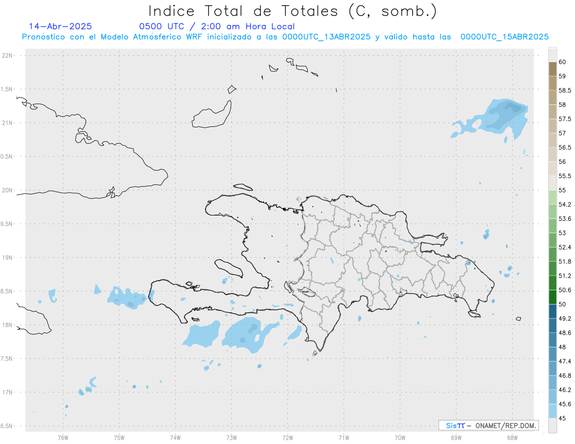575x444 pixels.
Task: Click the time text '0500 UTC / 2:00 am Hora Local'
Action: click(x=217, y=27)
